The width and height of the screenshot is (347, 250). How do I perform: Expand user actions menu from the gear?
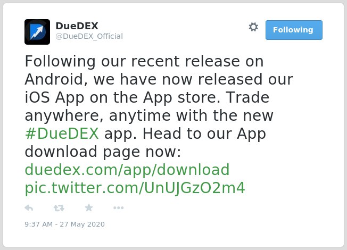(x=253, y=27)
